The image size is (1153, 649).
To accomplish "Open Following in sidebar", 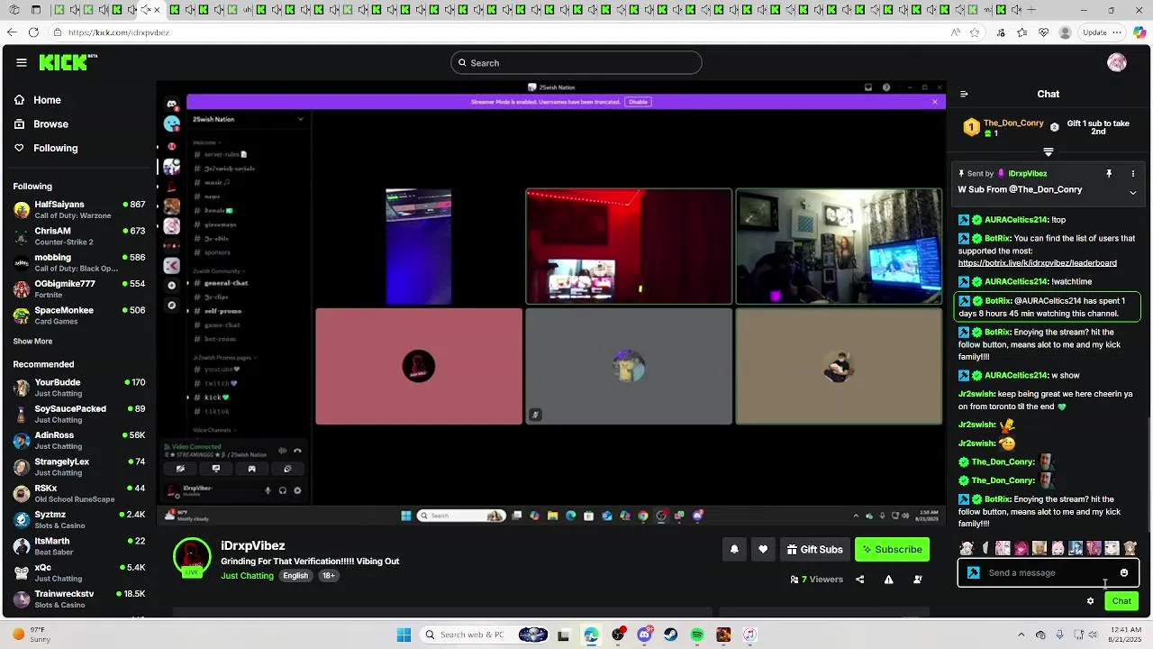I will (46, 148).
